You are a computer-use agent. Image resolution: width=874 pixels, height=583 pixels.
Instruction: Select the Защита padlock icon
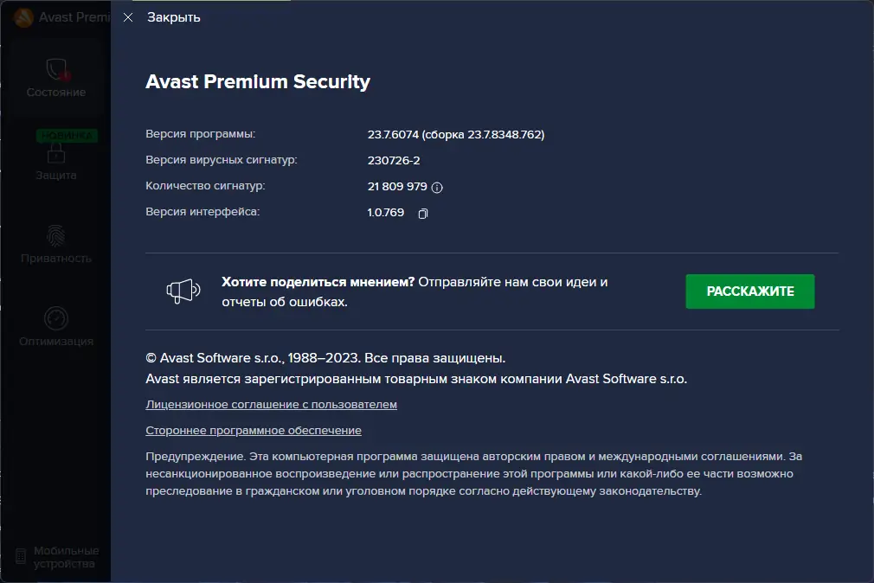click(x=56, y=153)
